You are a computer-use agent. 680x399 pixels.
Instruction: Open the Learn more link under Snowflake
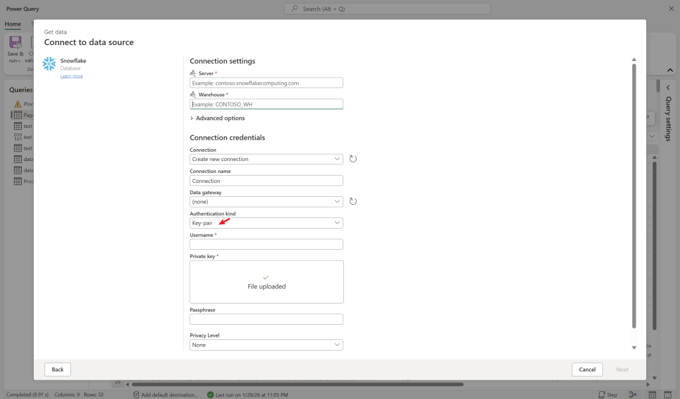[x=71, y=76]
